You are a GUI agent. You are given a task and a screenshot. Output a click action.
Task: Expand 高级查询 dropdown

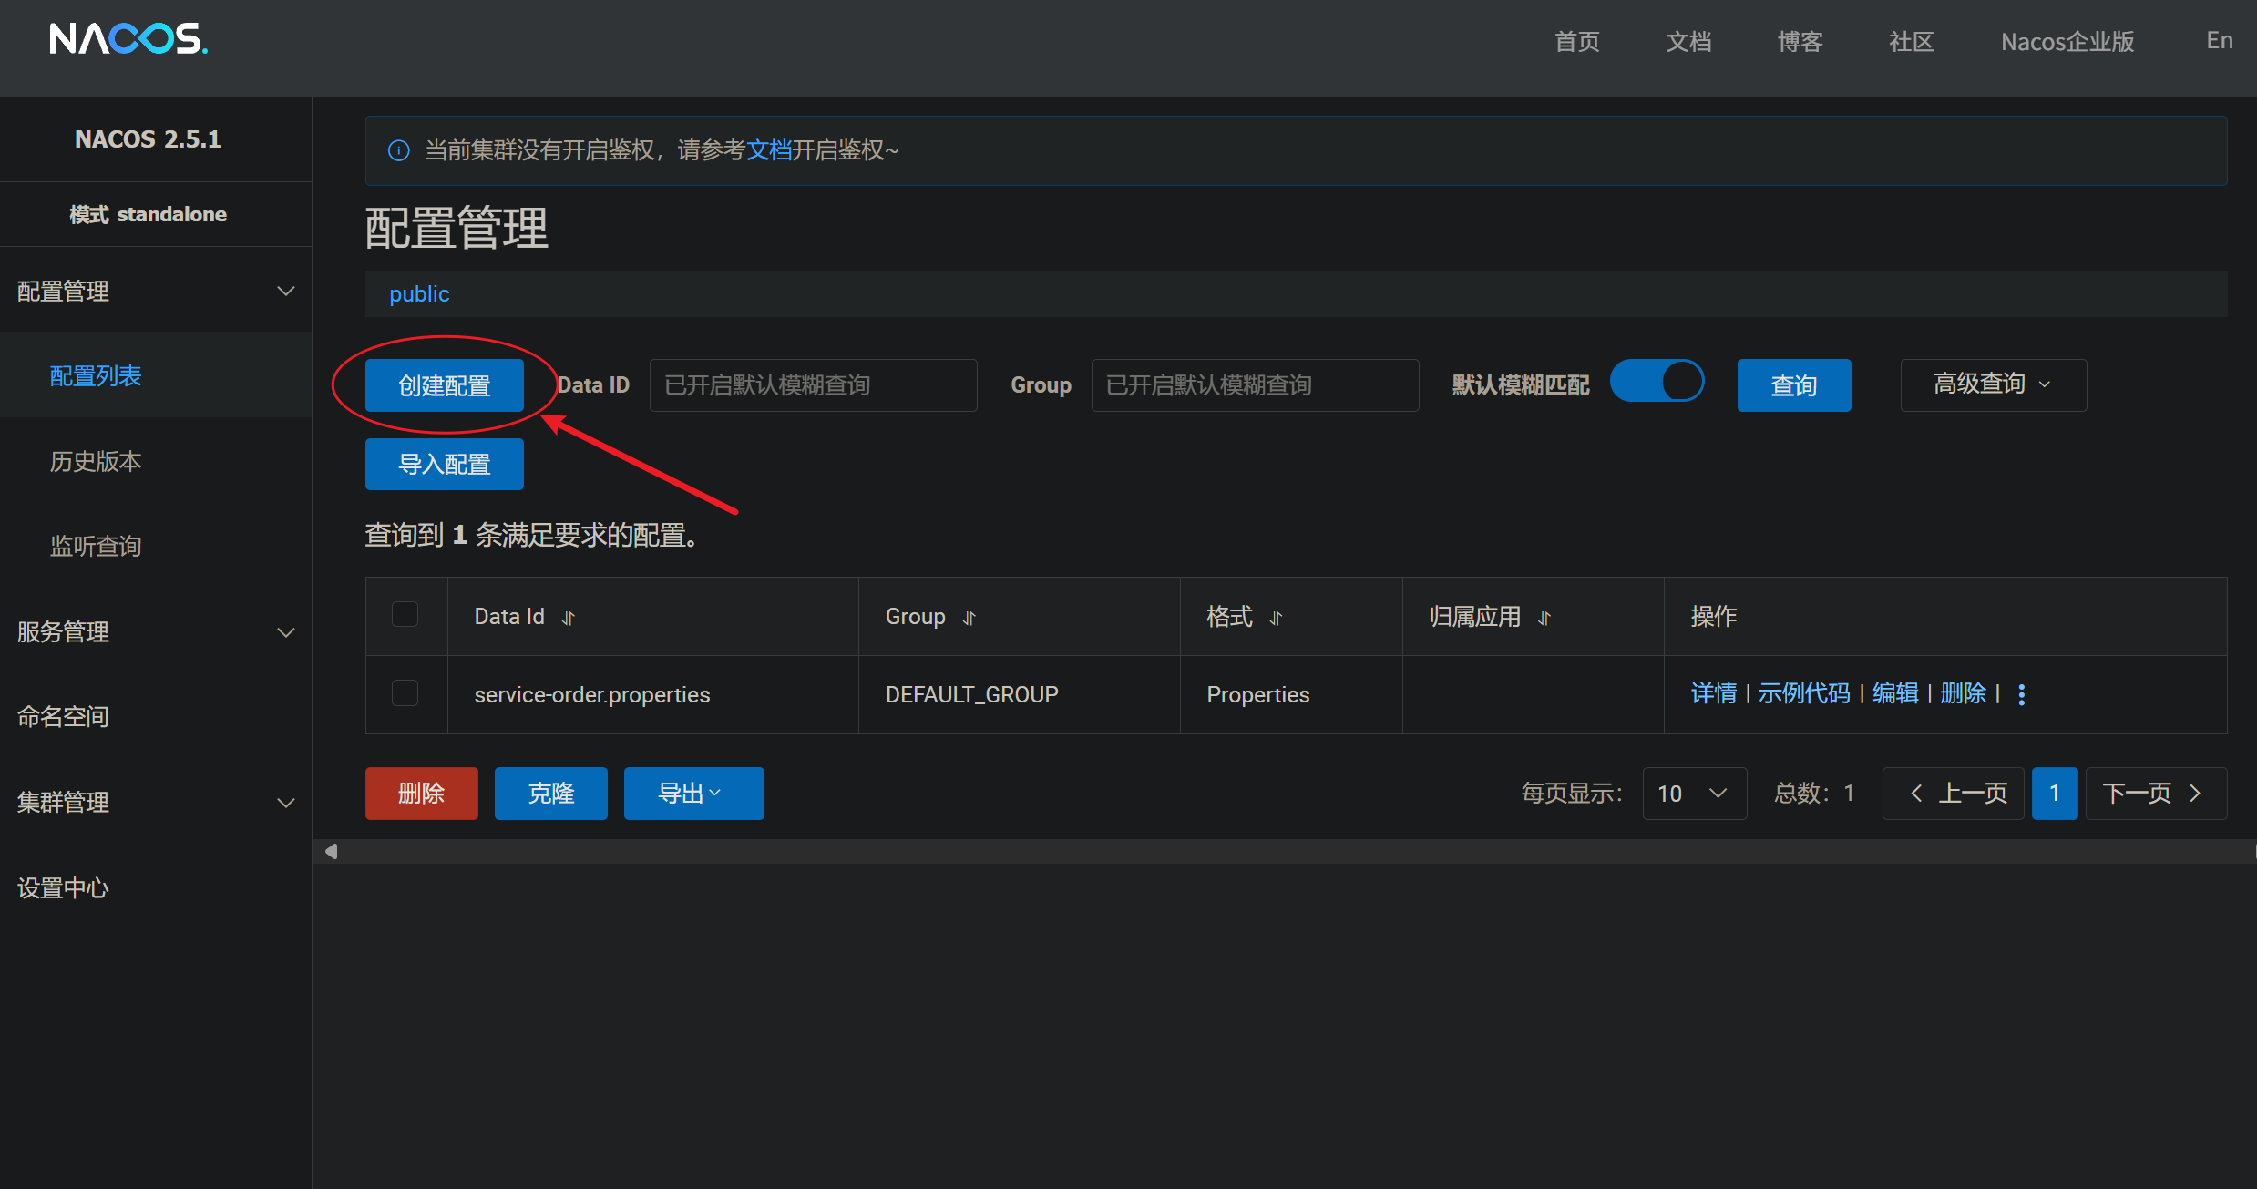point(1993,384)
